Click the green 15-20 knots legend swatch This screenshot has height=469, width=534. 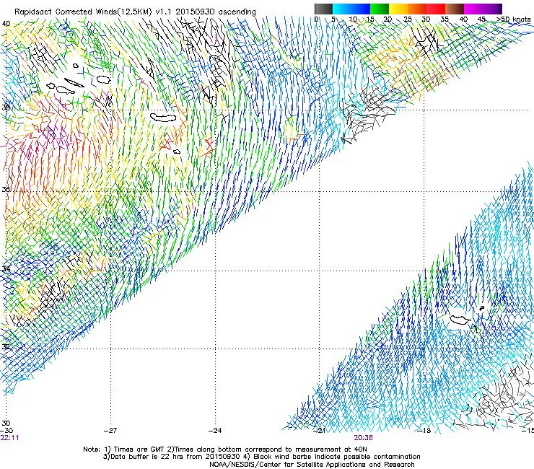coord(380,9)
